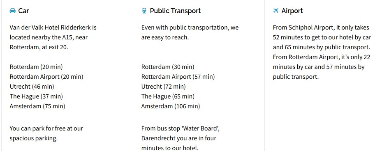Click The Hague (37 min) car entry
The image size is (375, 151).
pyautogui.click(x=36, y=96)
